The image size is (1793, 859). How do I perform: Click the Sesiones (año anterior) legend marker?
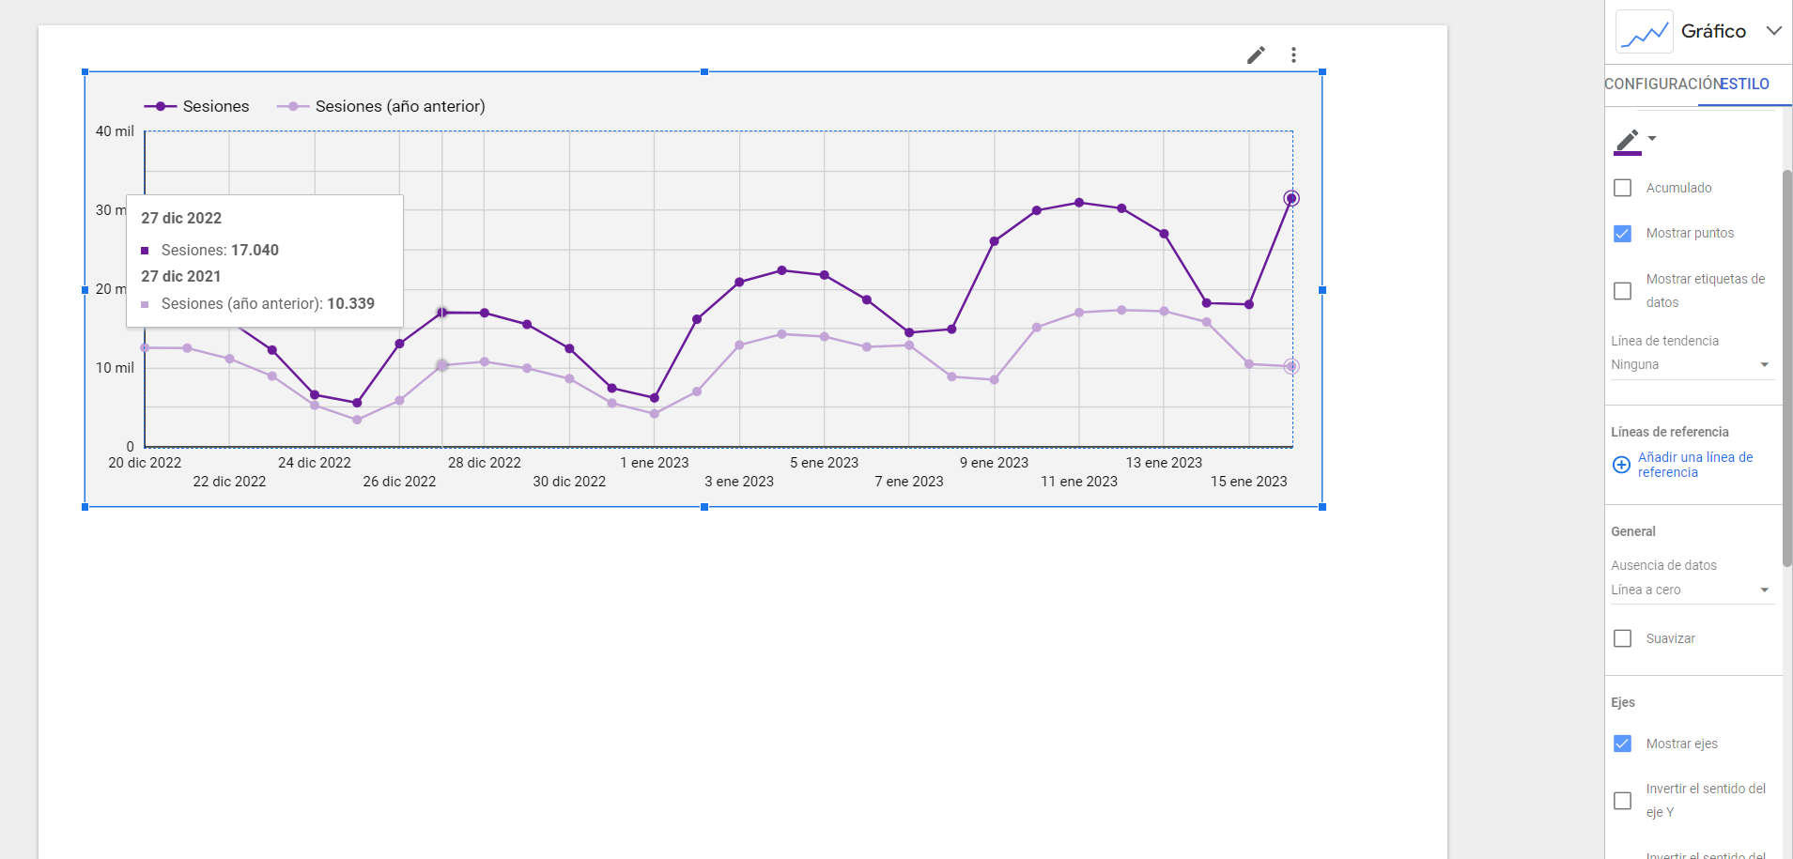tap(293, 107)
